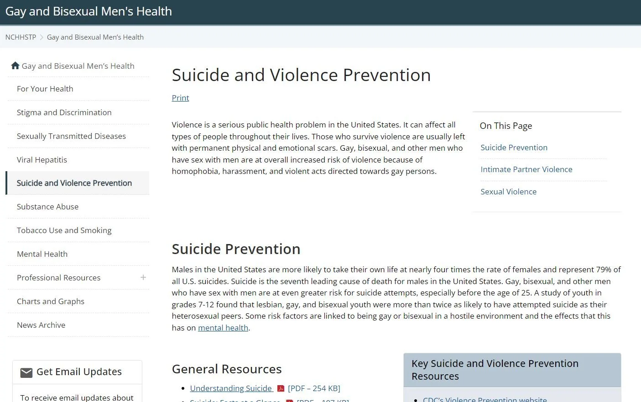Click Get Email Updates heading text
The height and width of the screenshot is (402, 641).
coord(79,372)
